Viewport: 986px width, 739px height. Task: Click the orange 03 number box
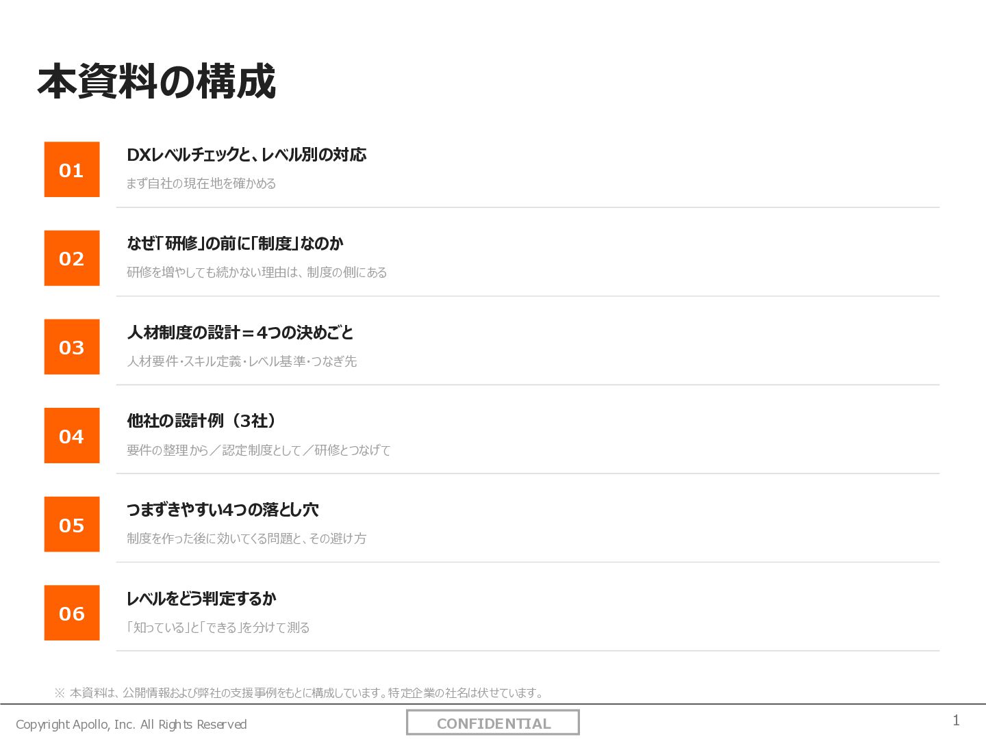pos(72,347)
